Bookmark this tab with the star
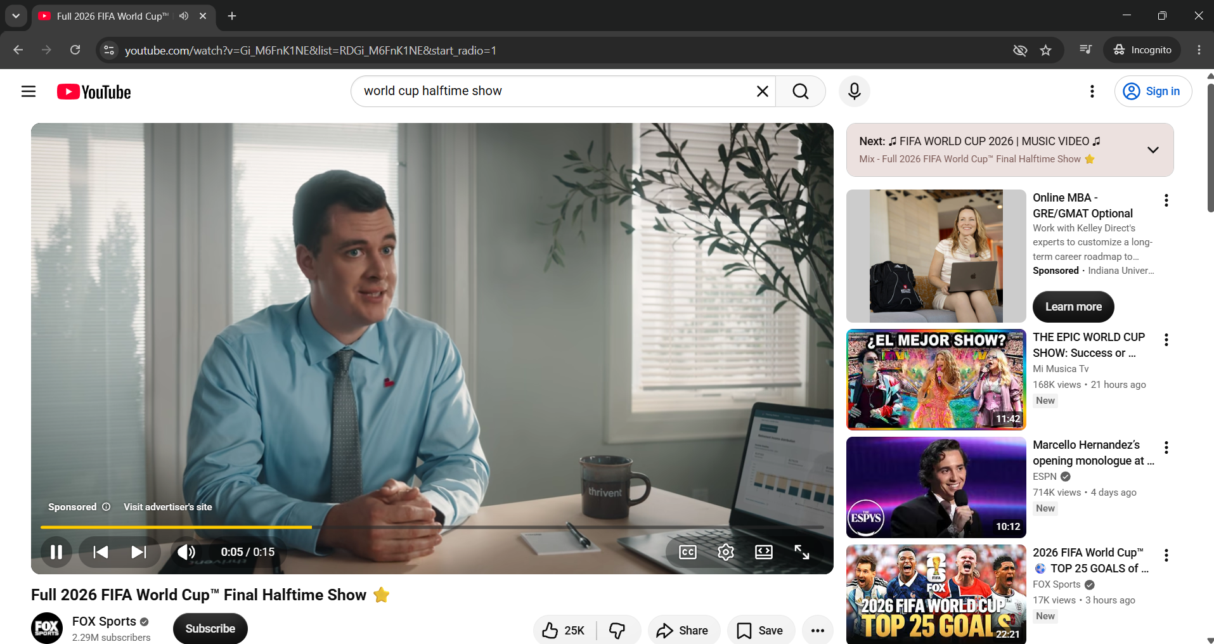 point(1045,50)
